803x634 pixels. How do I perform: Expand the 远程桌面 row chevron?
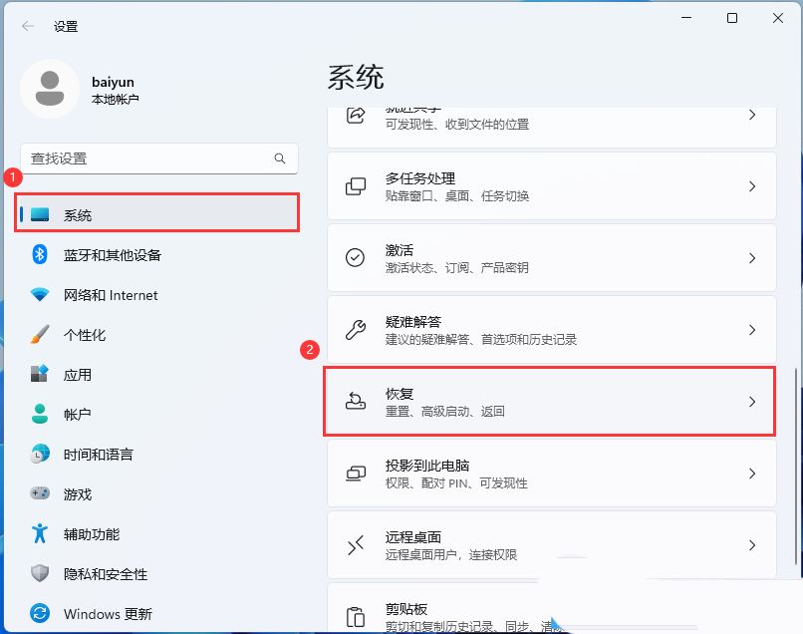tap(752, 545)
